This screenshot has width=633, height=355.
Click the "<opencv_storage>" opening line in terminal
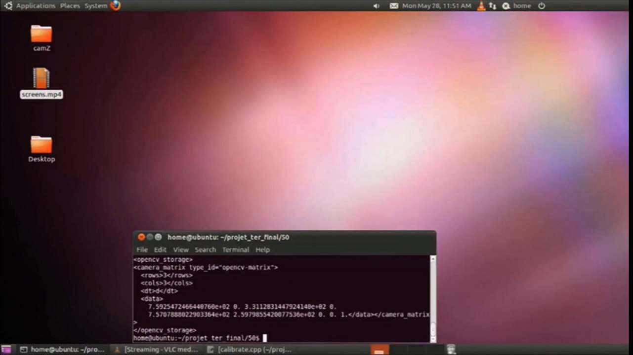(163, 259)
